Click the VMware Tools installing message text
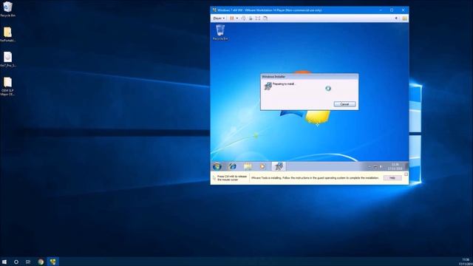 (315, 178)
